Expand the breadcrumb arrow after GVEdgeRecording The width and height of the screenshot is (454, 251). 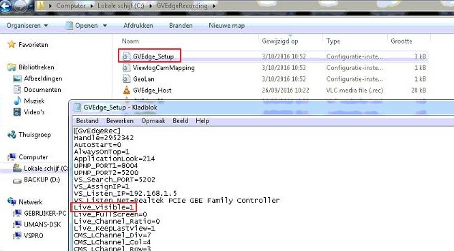point(214,5)
